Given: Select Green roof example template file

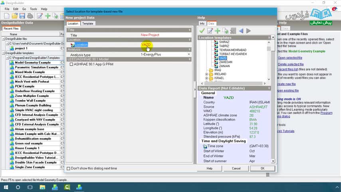Looking at the screenshot, I should pos(29,144).
